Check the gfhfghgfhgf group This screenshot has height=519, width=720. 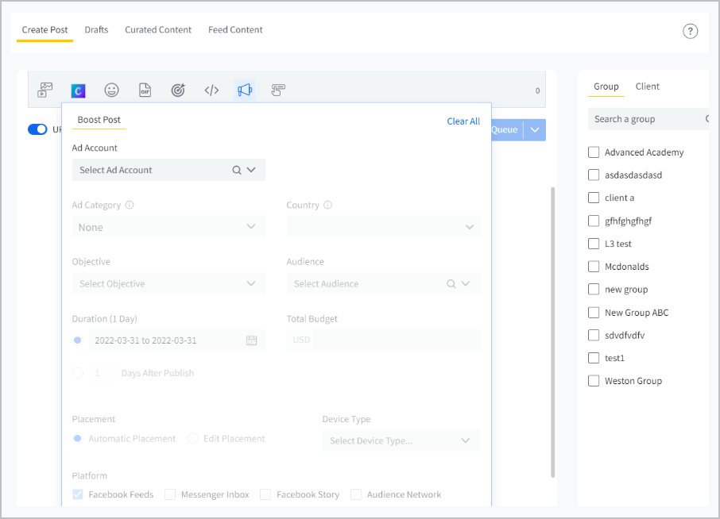pyautogui.click(x=594, y=221)
